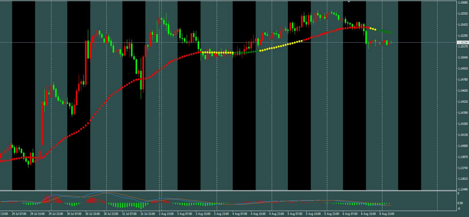The height and width of the screenshot is (217, 469).
Task: Click the 1.13870 price scale label
Action: pyautogui.click(x=463, y=157)
